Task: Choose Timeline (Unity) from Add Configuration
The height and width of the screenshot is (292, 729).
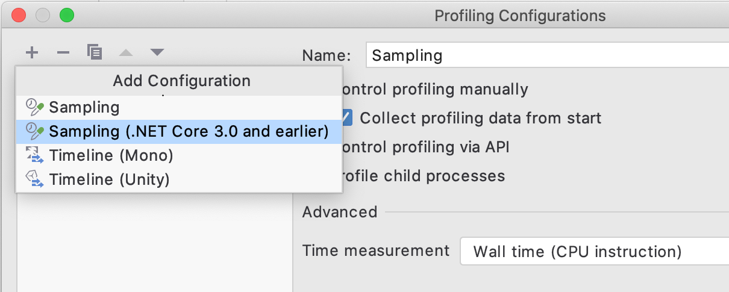Action: click(109, 179)
